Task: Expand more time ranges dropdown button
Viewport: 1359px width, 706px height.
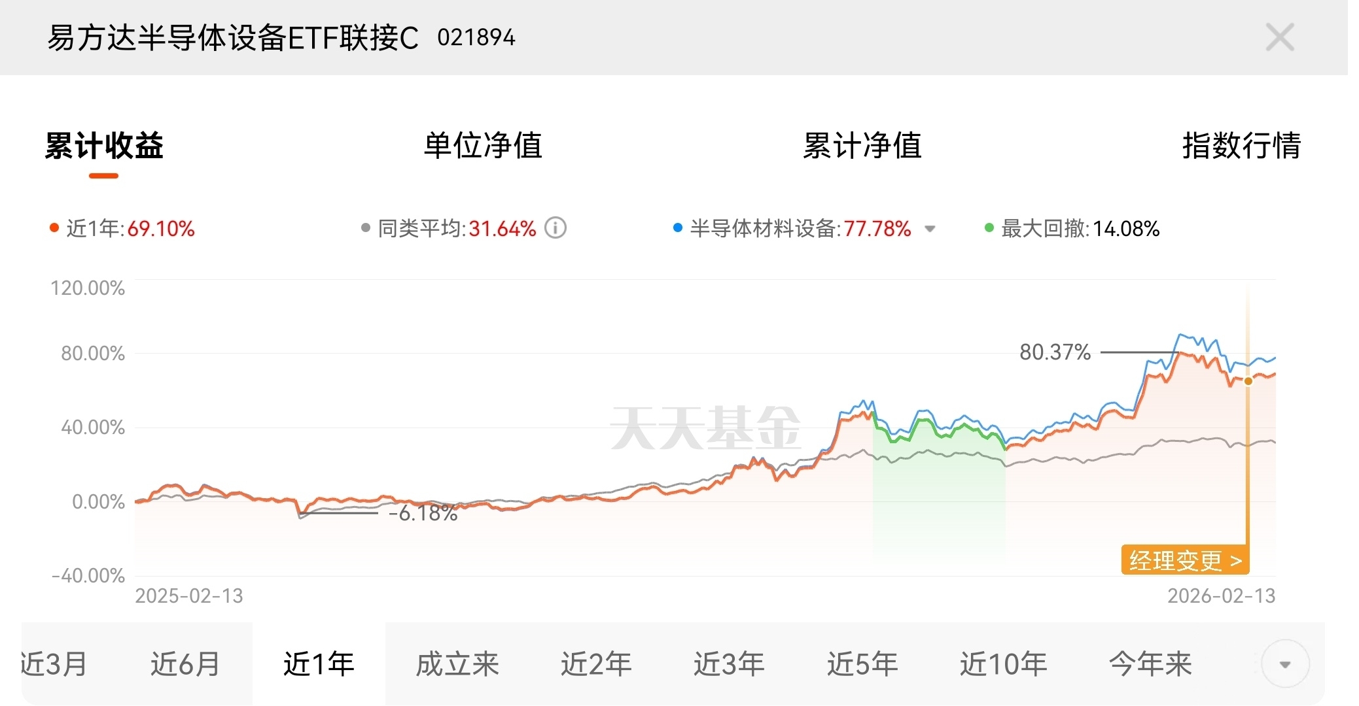Action: pos(1284,664)
